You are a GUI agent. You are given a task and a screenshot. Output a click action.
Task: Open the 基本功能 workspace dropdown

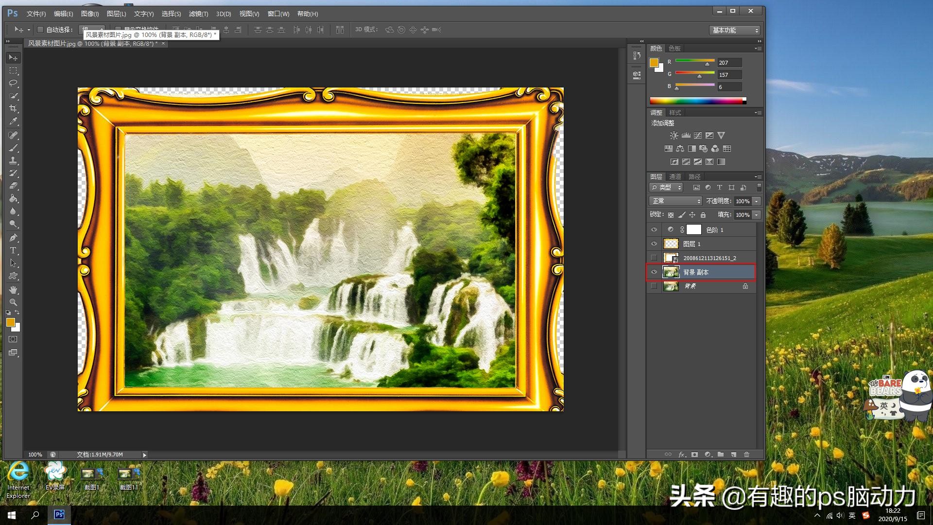[734, 30]
